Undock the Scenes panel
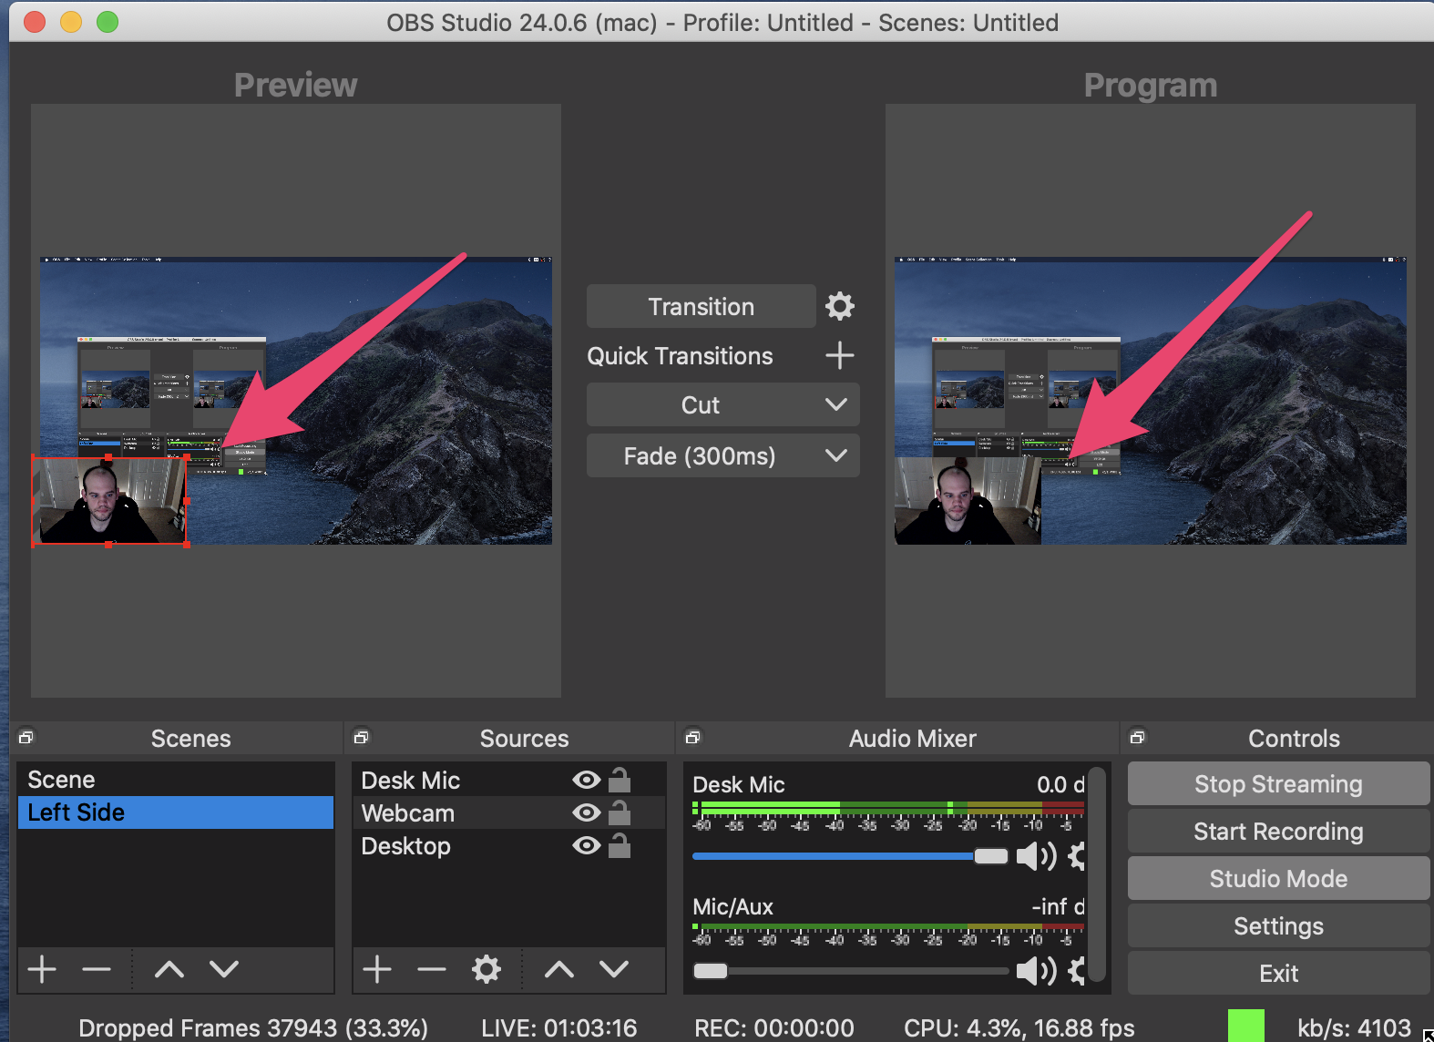Image resolution: width=1434 pixels, height=1042 pixels. point(26,737)
